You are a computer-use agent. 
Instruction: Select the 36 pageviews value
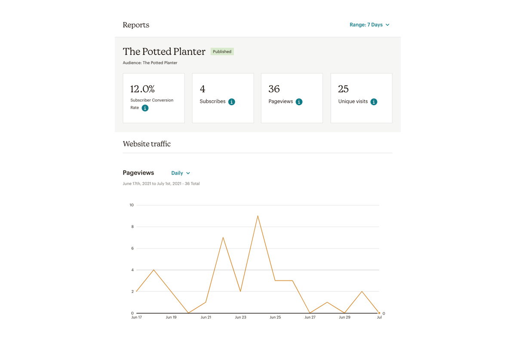pyautogui.click(x=274, y=89)
